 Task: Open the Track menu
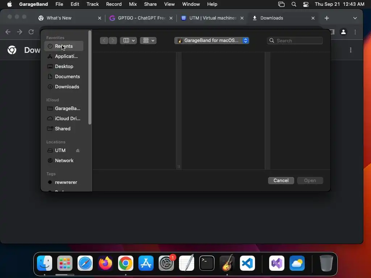tap(92, 4)
